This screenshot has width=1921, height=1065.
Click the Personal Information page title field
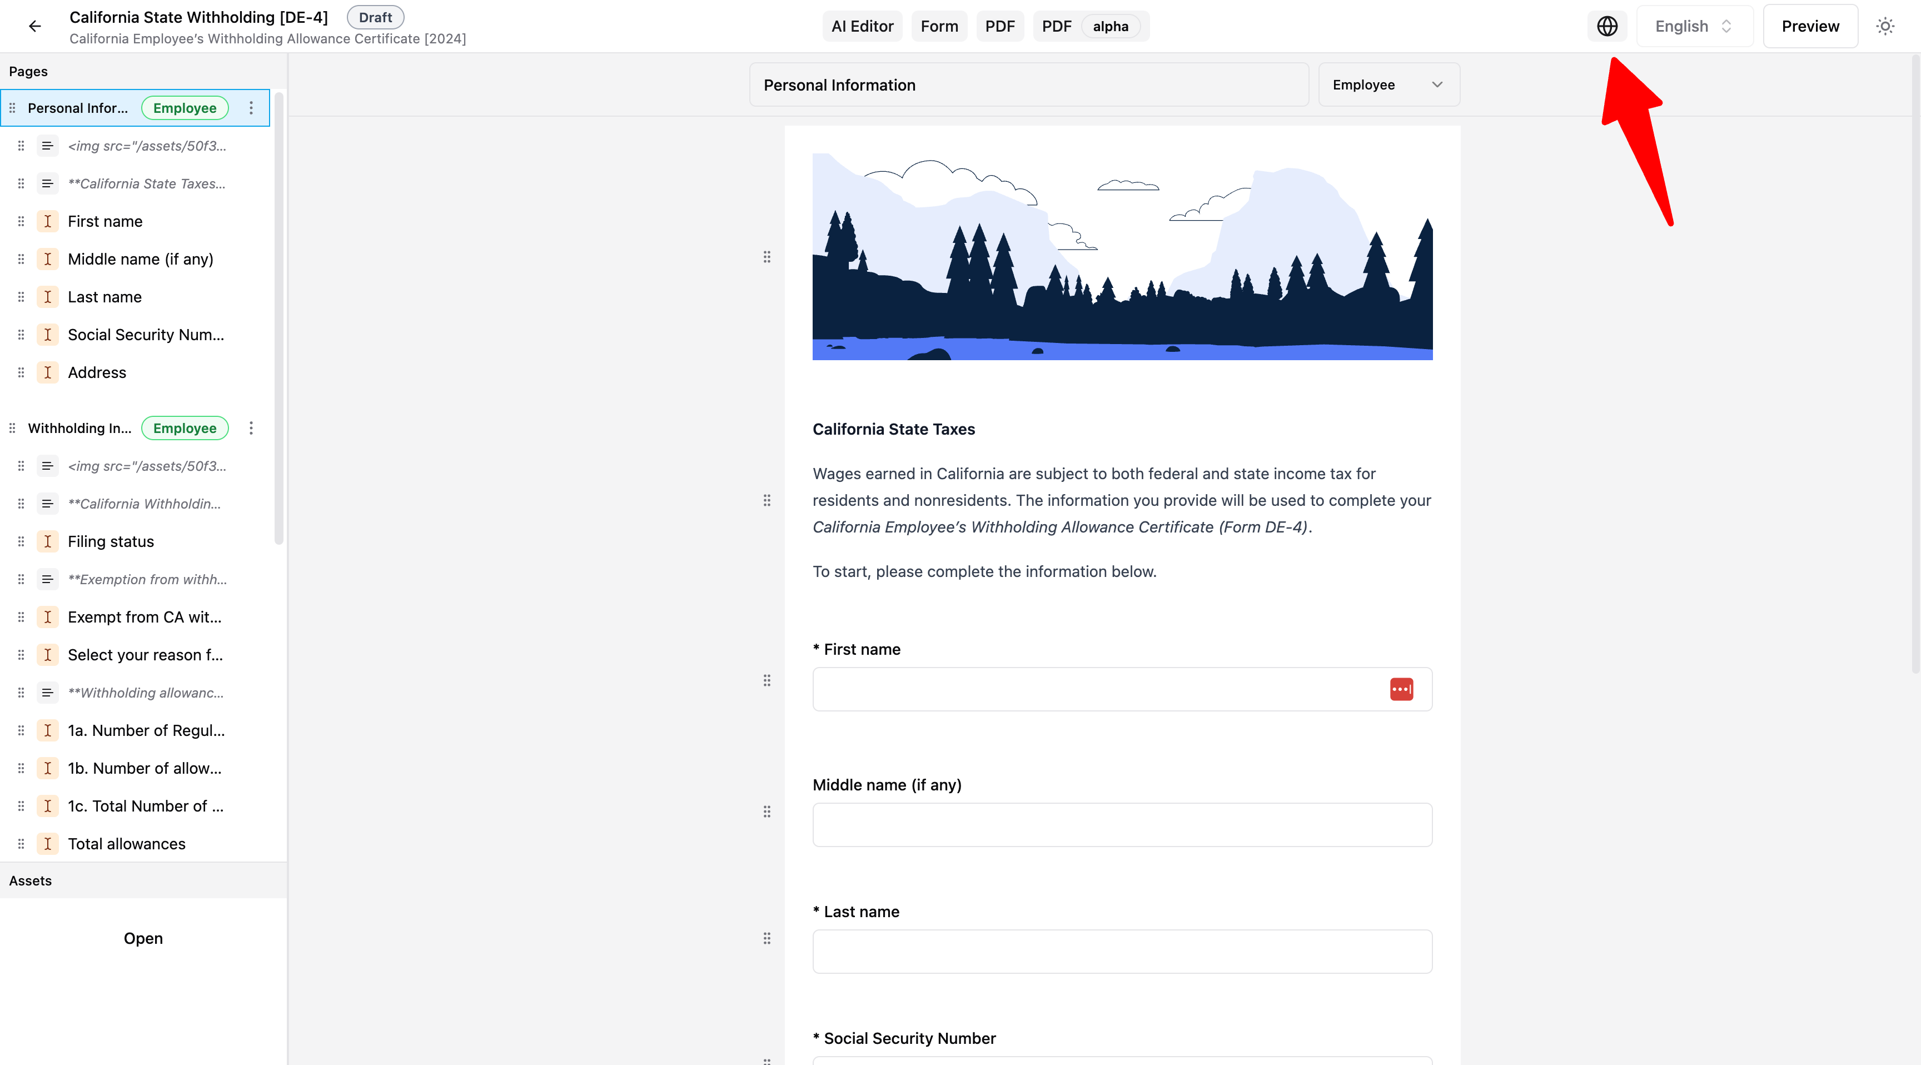tap(1028, 85)
